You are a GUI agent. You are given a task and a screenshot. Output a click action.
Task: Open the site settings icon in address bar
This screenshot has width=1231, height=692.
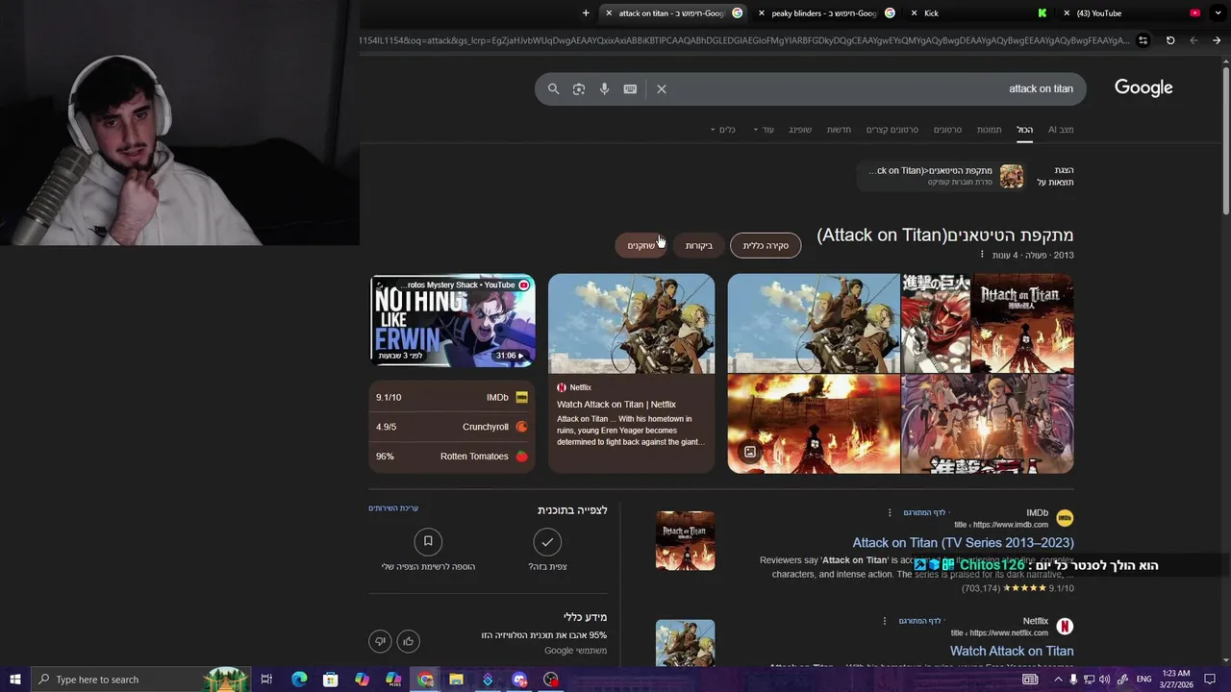click(1143, 40)
